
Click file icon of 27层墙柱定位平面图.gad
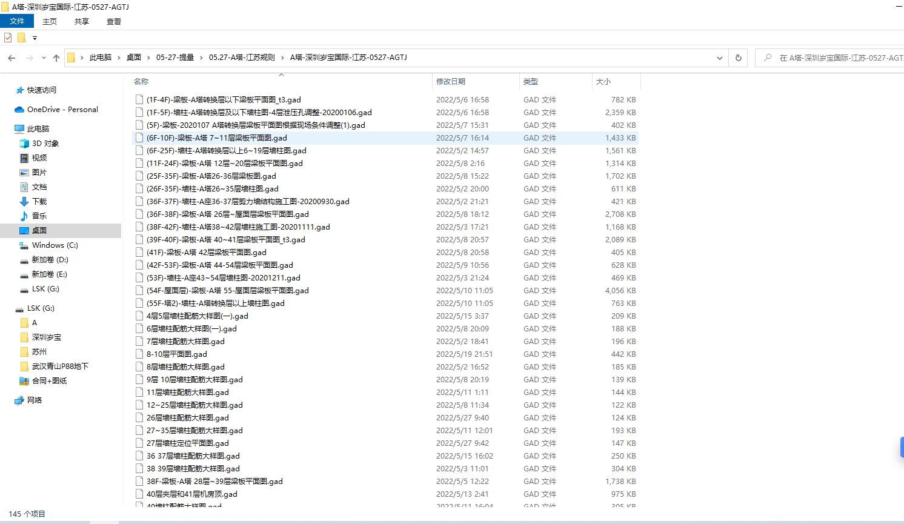point(139,443)
